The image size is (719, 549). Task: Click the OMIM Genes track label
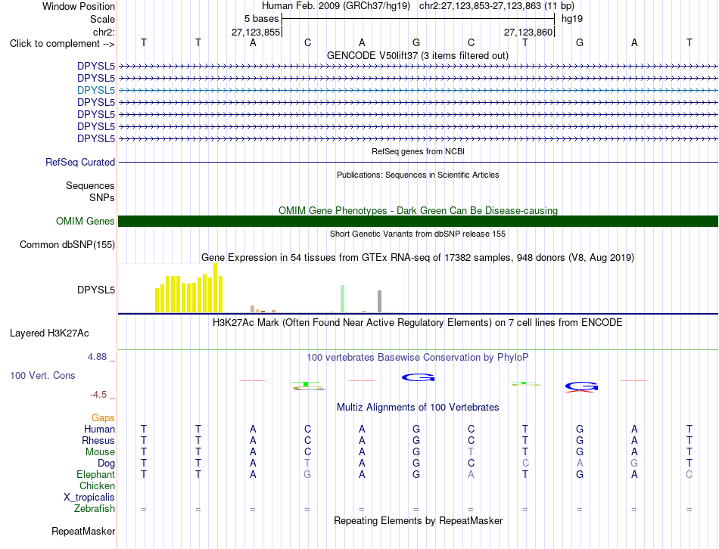click(x=86, y=222)
